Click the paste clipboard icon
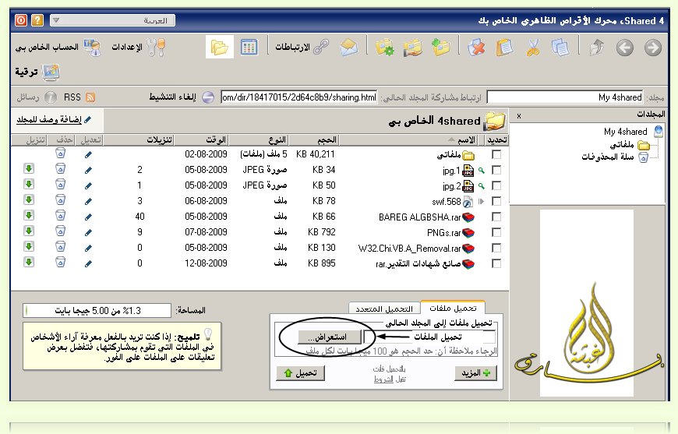Viewport: 678px width, 434px height. point(504,47)
